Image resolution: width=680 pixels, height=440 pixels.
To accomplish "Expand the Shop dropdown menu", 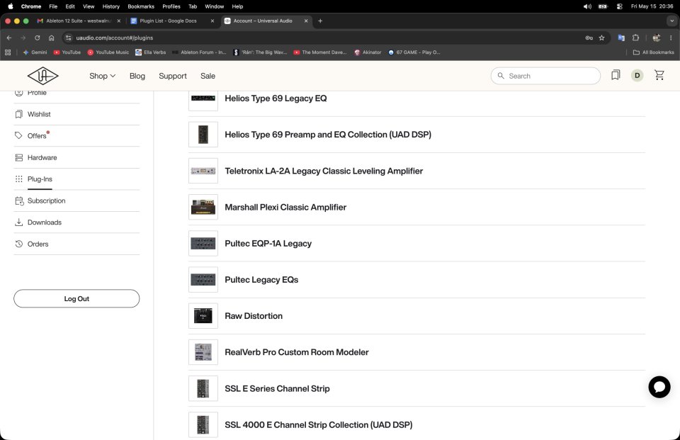I will [102, 76].
